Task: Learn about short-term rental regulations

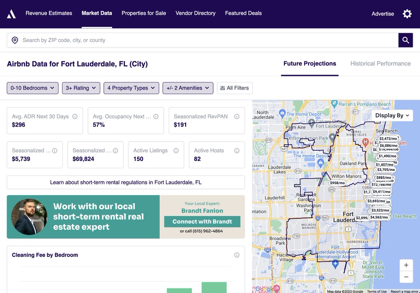Action: 126,182
